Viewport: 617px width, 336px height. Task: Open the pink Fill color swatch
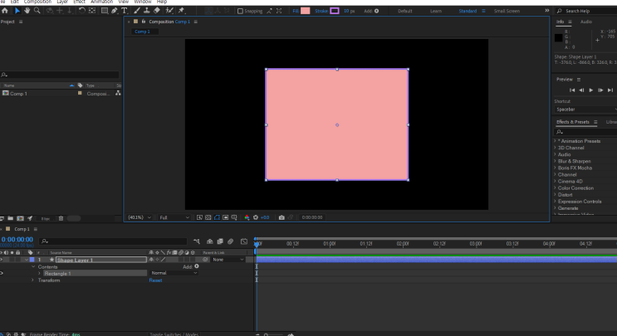coord(305,11)
